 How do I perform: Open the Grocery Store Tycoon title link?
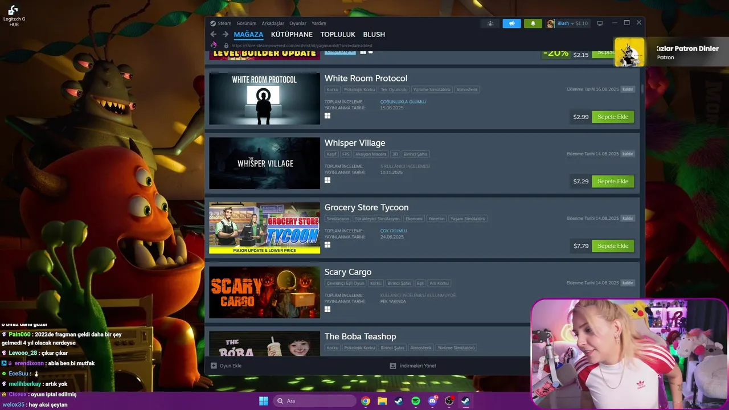pyautogui.click(x=366, y=207)
